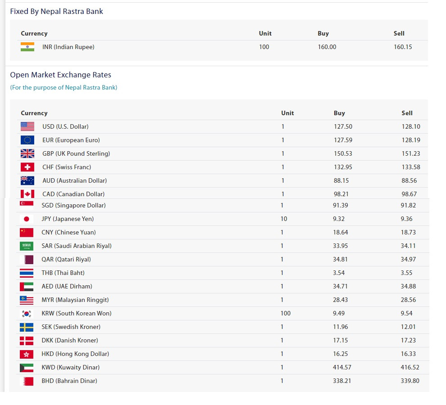Click the Danish flag icon
Screen dimensions: 446x405
[27, 341]
